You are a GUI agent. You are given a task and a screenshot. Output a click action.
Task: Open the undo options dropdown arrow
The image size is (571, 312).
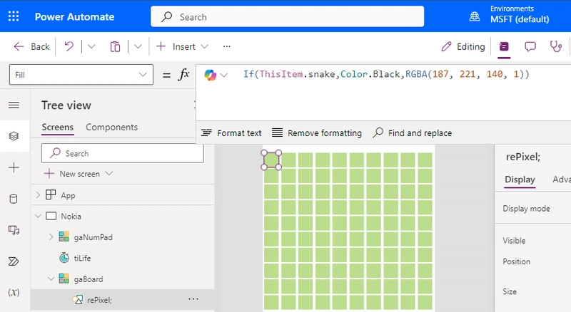91,46
